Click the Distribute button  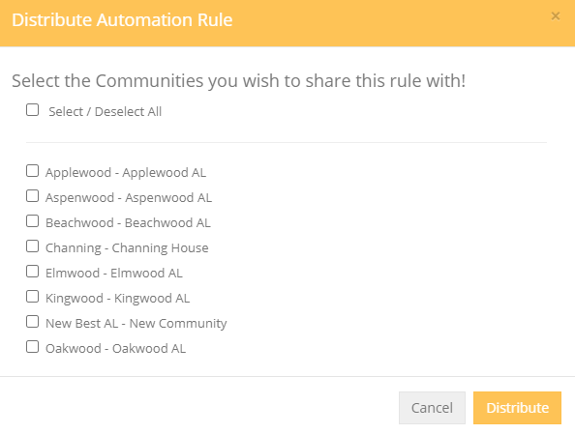click(x=517, y=408)
